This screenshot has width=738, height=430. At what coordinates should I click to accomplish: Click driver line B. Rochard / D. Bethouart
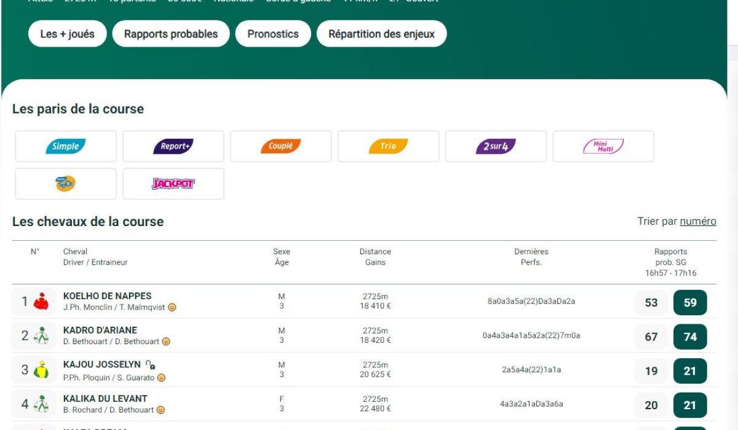[x=108, y=410]
